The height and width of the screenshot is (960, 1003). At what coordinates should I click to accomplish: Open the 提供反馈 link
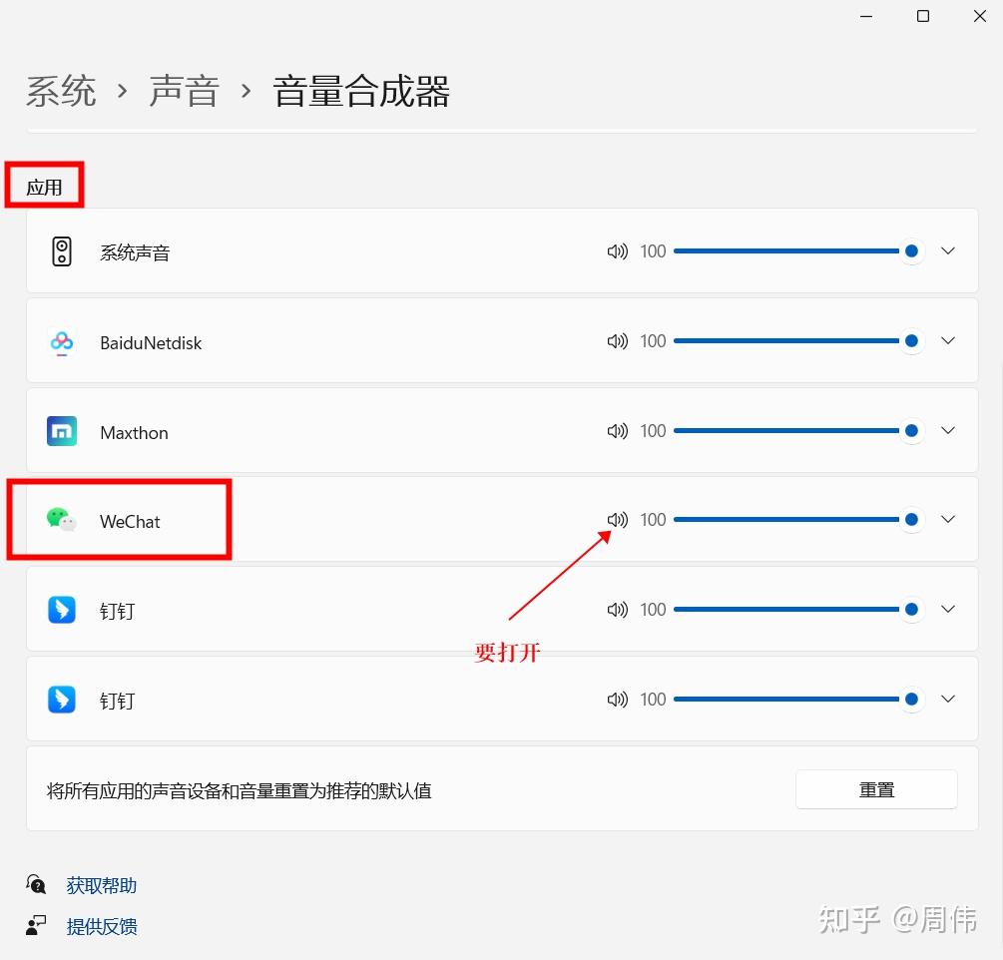(x=102, y=926)
